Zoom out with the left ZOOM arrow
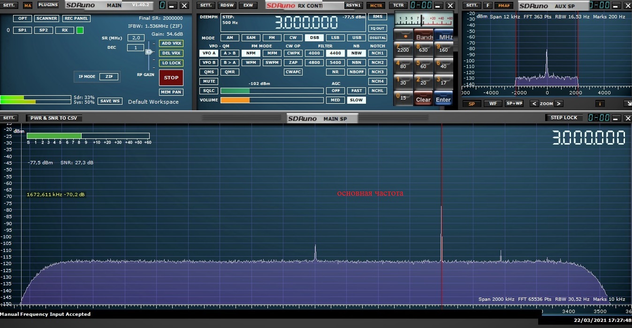 coord(534,104)
